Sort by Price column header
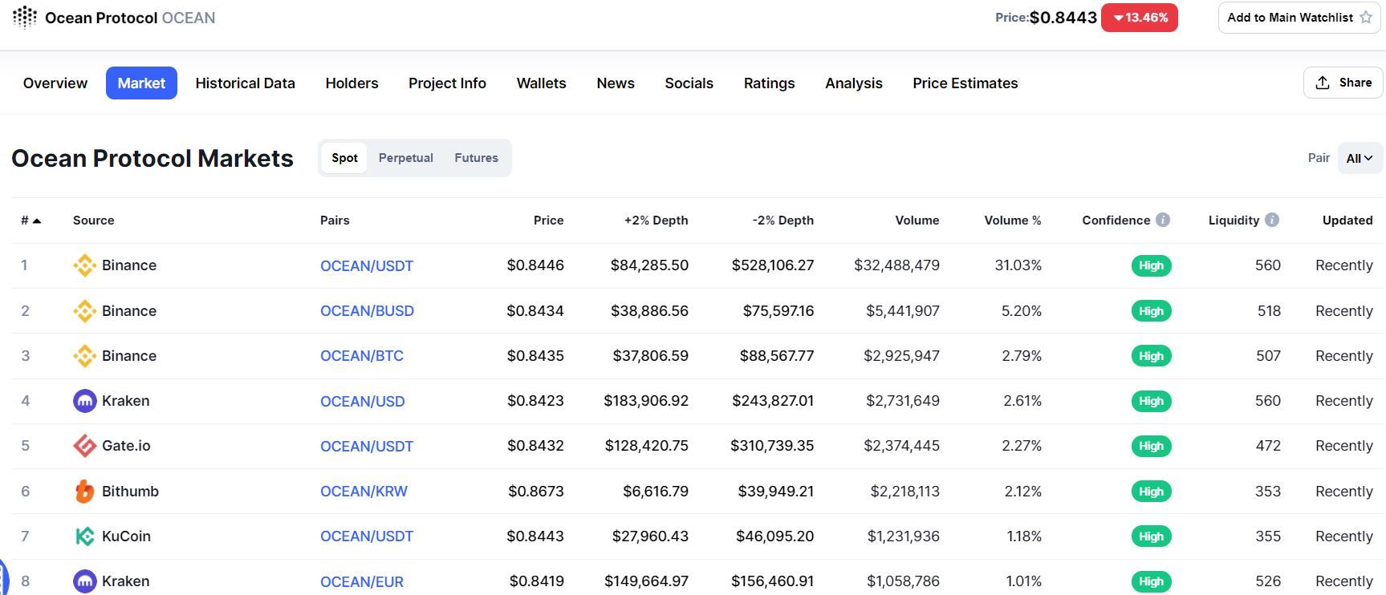The image size is (1386, 595). coord(548,221)
